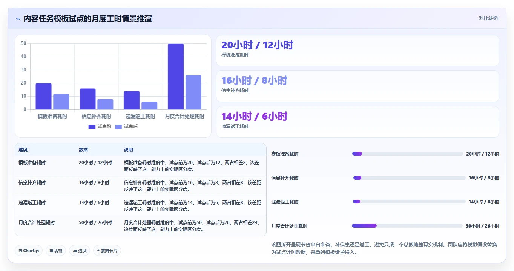Screen dimensions: 514x271
Task: Click the chart axis label 月度合计处理耗时
Action: point(185,116)
